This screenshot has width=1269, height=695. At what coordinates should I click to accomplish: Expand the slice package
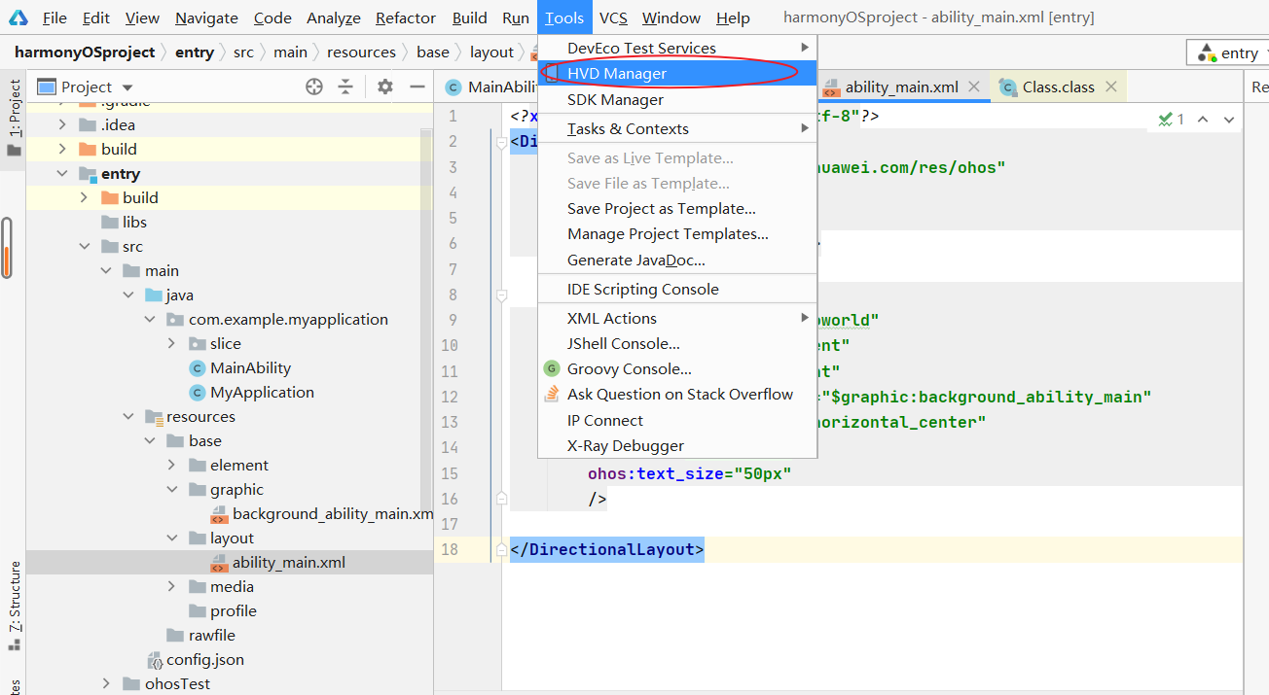pos(172,344)
